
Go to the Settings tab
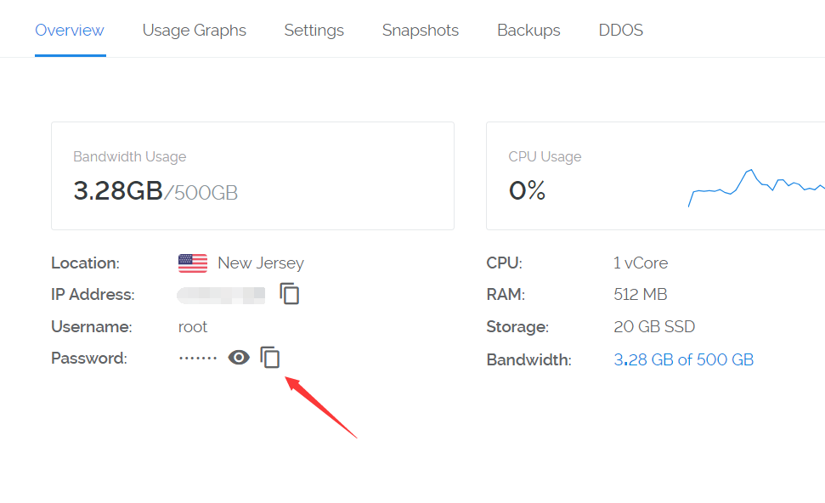pyautogui.click(x=314, y=31)
